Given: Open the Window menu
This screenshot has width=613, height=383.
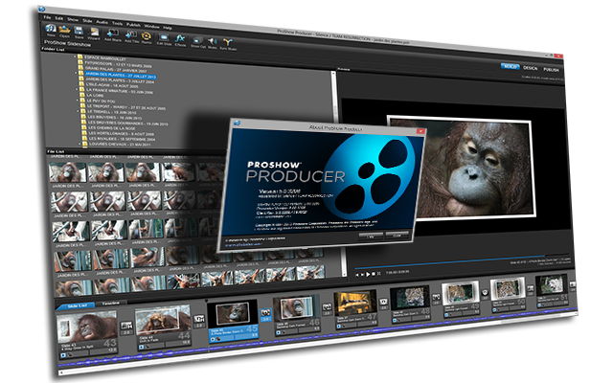Looking at the screenshot, I should [151, 26].
